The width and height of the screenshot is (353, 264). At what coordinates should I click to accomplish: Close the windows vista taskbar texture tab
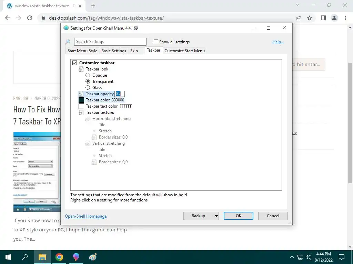[80, 6]
